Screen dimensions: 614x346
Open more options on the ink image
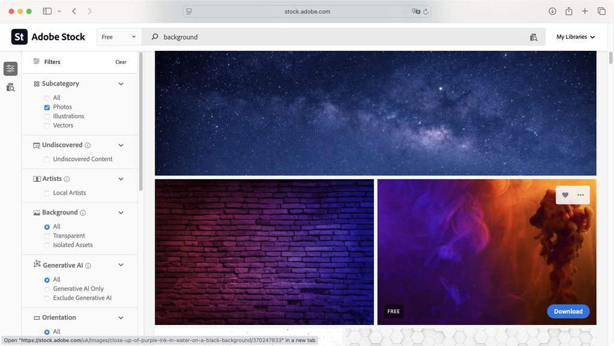click(x=580, y=195)
